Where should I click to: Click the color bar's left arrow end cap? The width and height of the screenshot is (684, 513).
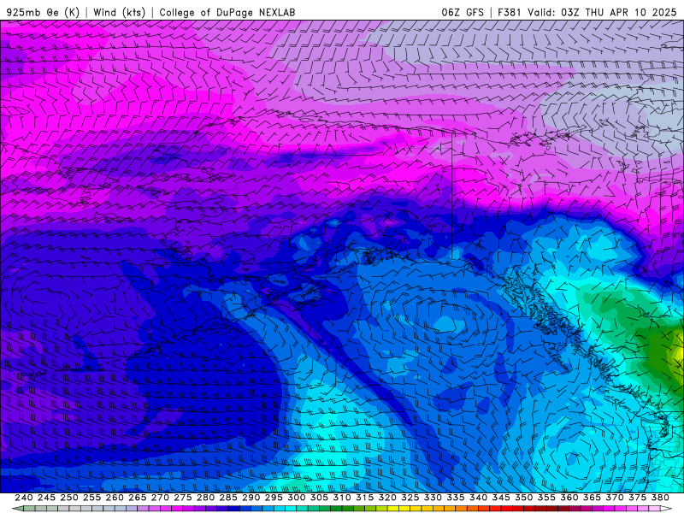point(17,509)
